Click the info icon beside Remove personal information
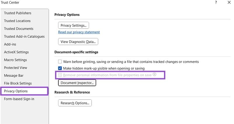Image resolution: width=234 pixels, height=124 pixels. (155, 75)
